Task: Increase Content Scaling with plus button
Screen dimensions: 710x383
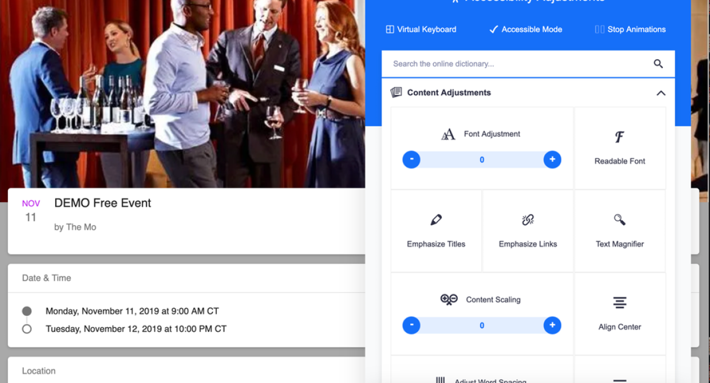Action: click(552, 325)
